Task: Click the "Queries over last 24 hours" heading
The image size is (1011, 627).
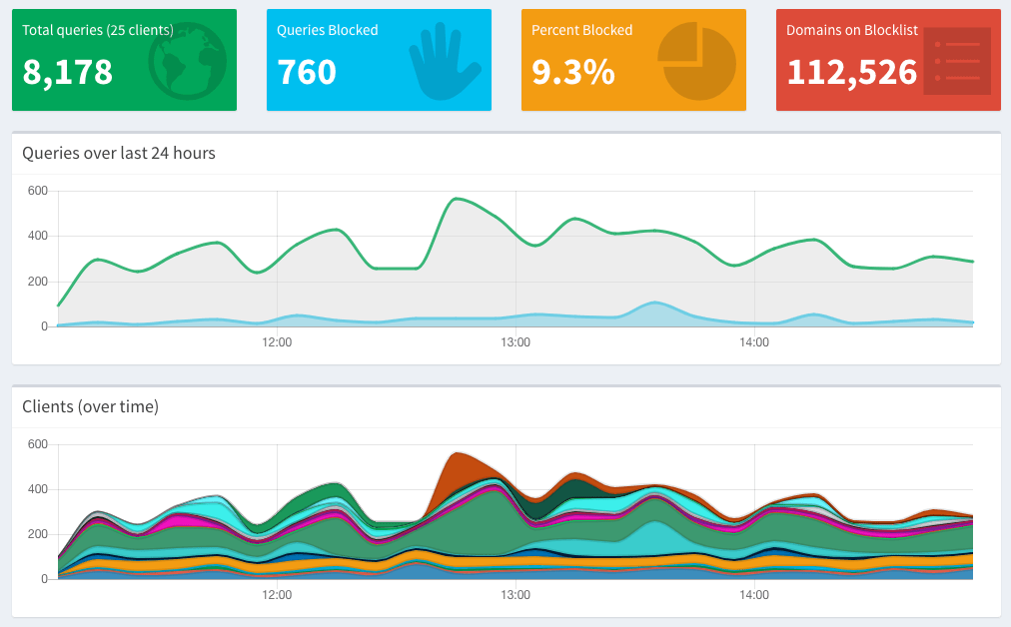Action: pyautogui.click(x=119, y=153)
